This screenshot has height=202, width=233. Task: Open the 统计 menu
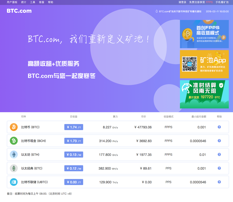coord(24,2)
